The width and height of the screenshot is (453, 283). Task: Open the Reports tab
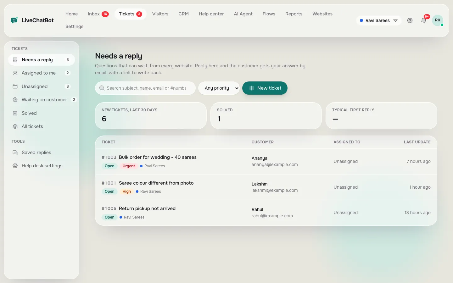click(x=294, y=14)
